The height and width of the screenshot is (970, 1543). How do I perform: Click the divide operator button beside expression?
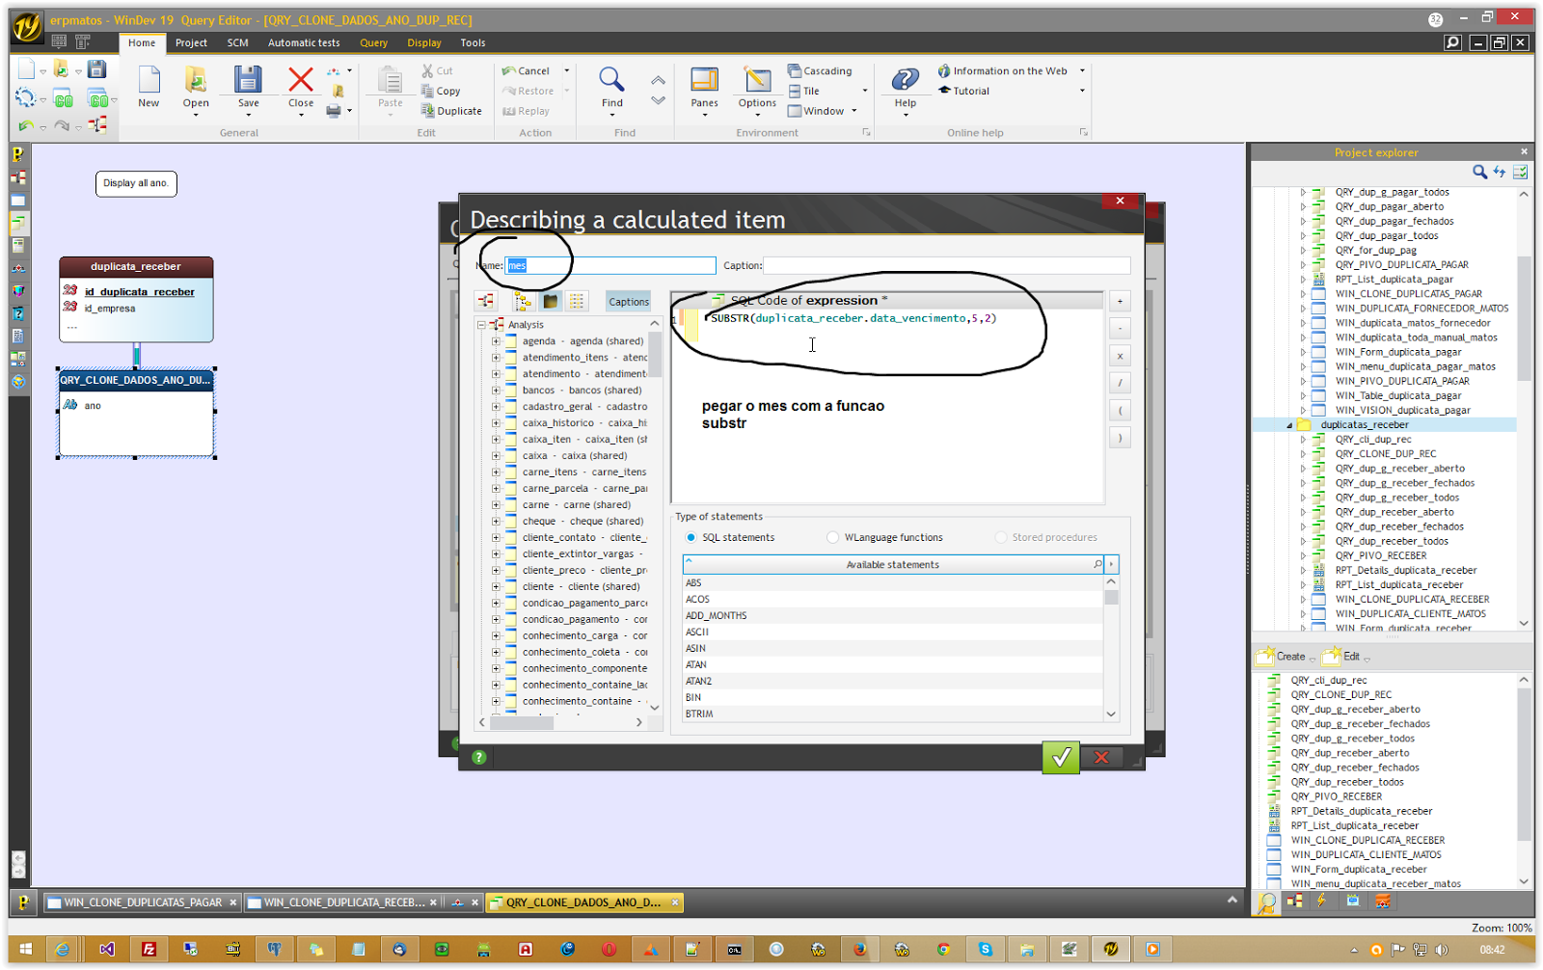click(1120, 383)
